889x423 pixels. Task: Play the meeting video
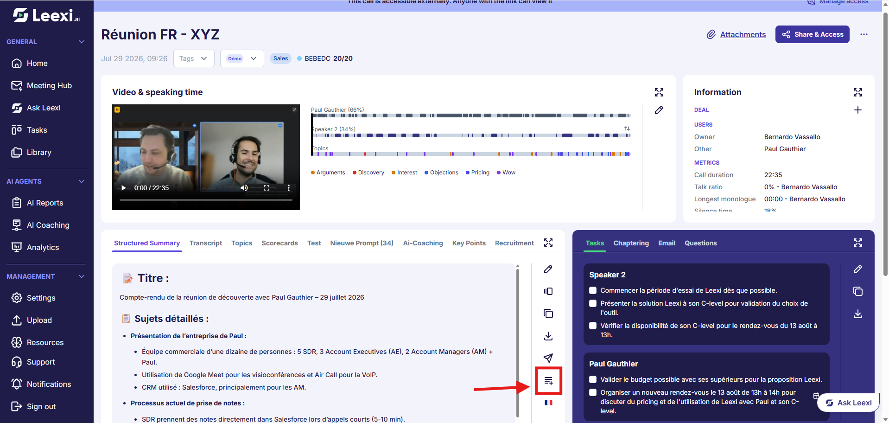click(x=124, y=188)
